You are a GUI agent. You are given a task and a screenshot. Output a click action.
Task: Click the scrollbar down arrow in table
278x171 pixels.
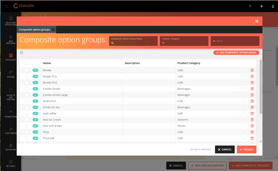coord(261,142)
